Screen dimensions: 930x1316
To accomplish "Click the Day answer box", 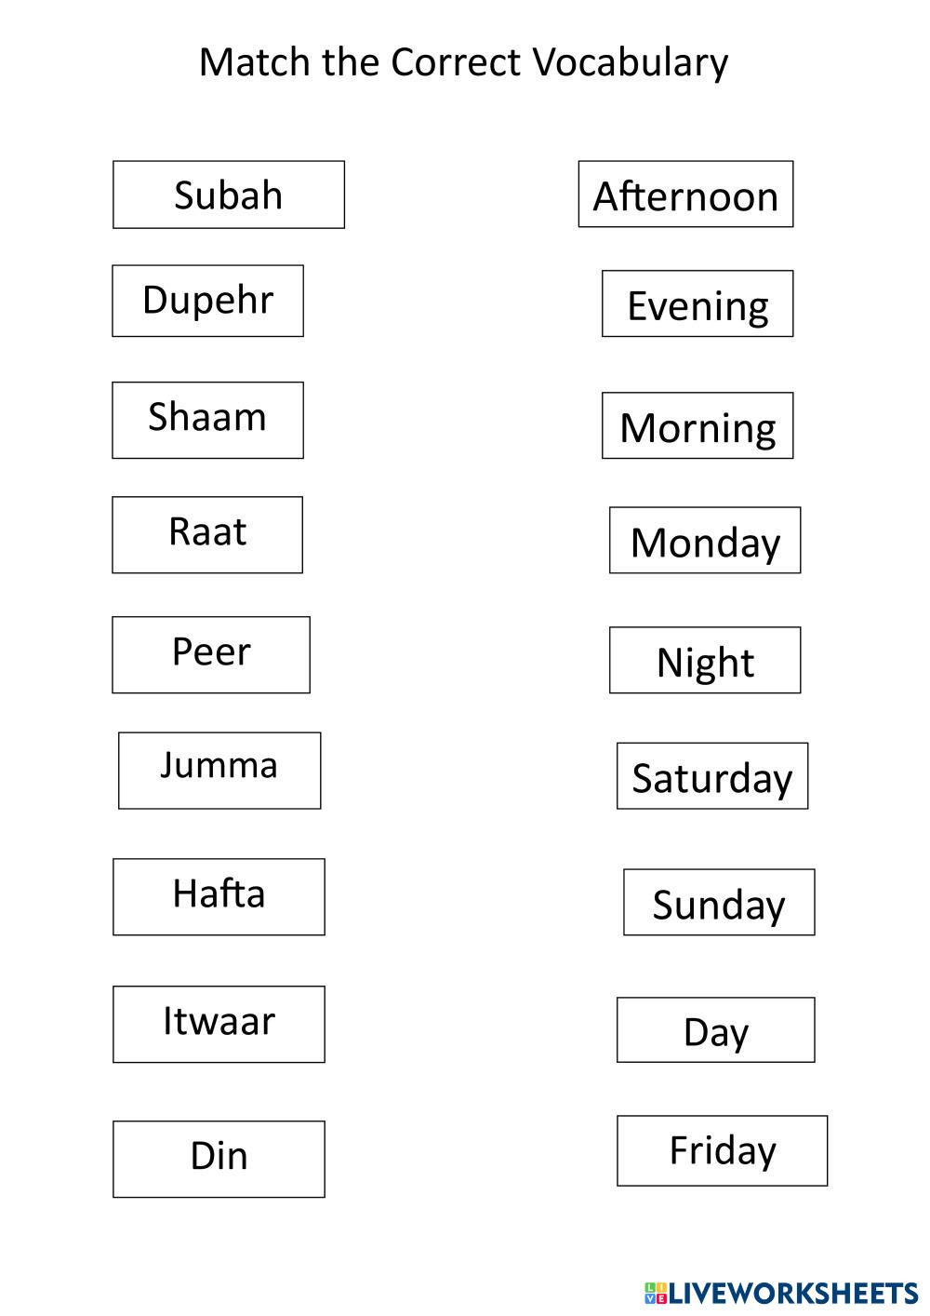I will tap(715, 1029).
